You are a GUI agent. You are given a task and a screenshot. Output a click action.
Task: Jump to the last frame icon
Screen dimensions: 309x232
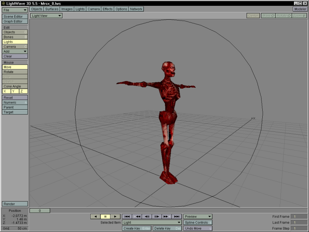[x=177, y=217]
